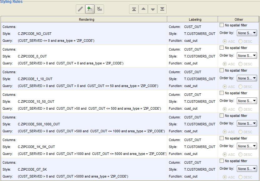Click T.CUSTOMERS_OUT label style in ZIPCODE_GT_5K row
Image resolution: width=260 pixels, height=181 pixels.
point(200,169)
